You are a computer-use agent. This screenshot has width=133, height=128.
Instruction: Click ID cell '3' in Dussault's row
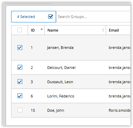tap(32, 82)
